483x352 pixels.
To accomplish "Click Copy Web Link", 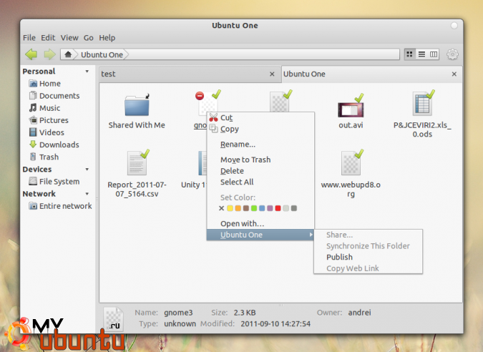I will click(368, 268).
